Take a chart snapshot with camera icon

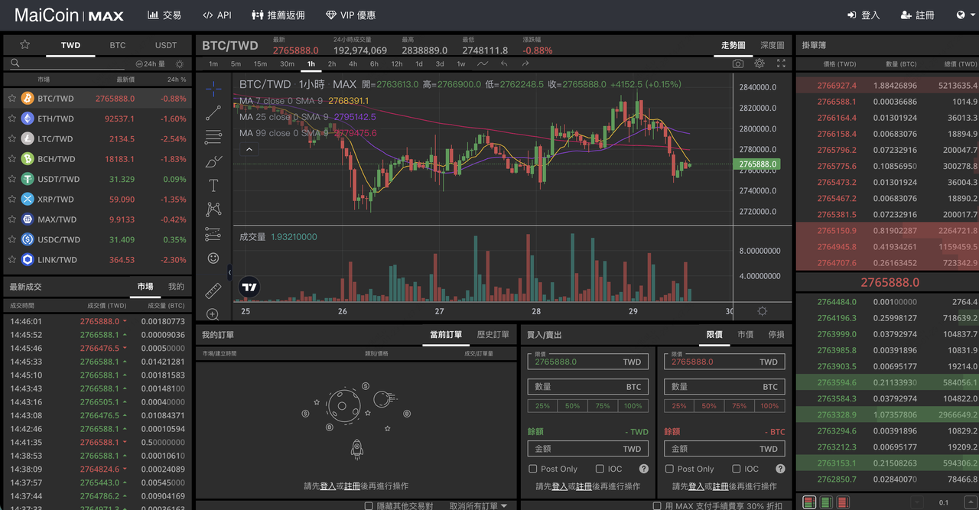pyautogui.click(x=737, y=64)
